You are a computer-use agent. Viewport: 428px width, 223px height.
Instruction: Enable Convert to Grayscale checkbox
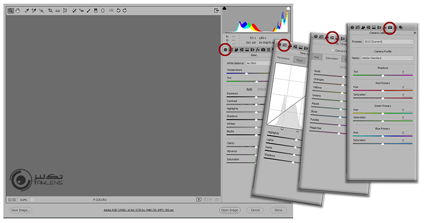click(333, 50)
